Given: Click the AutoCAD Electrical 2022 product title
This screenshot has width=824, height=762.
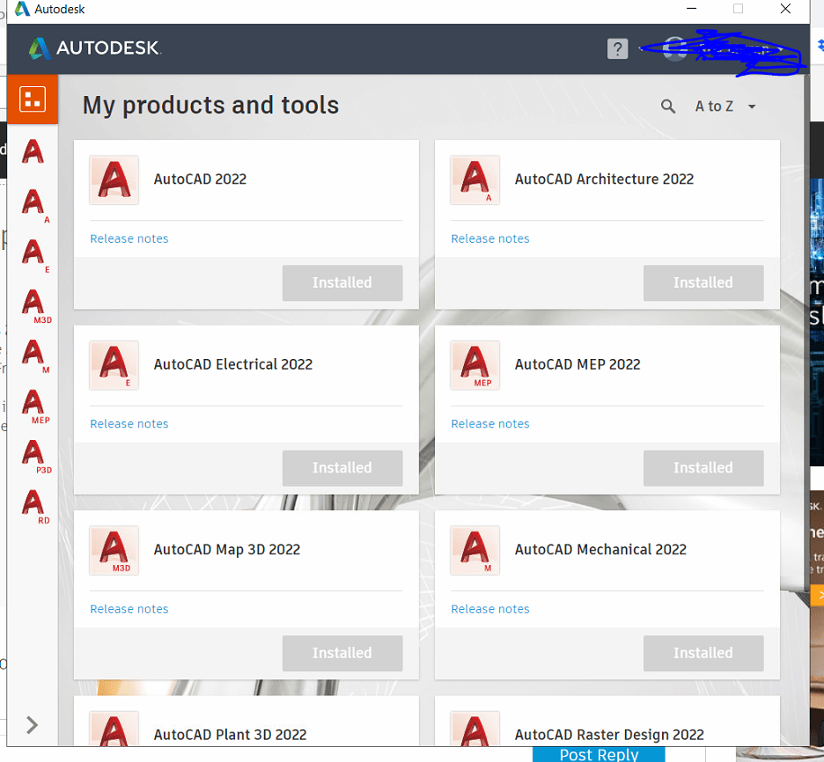Looking at the screenshot, I should 233,364.
